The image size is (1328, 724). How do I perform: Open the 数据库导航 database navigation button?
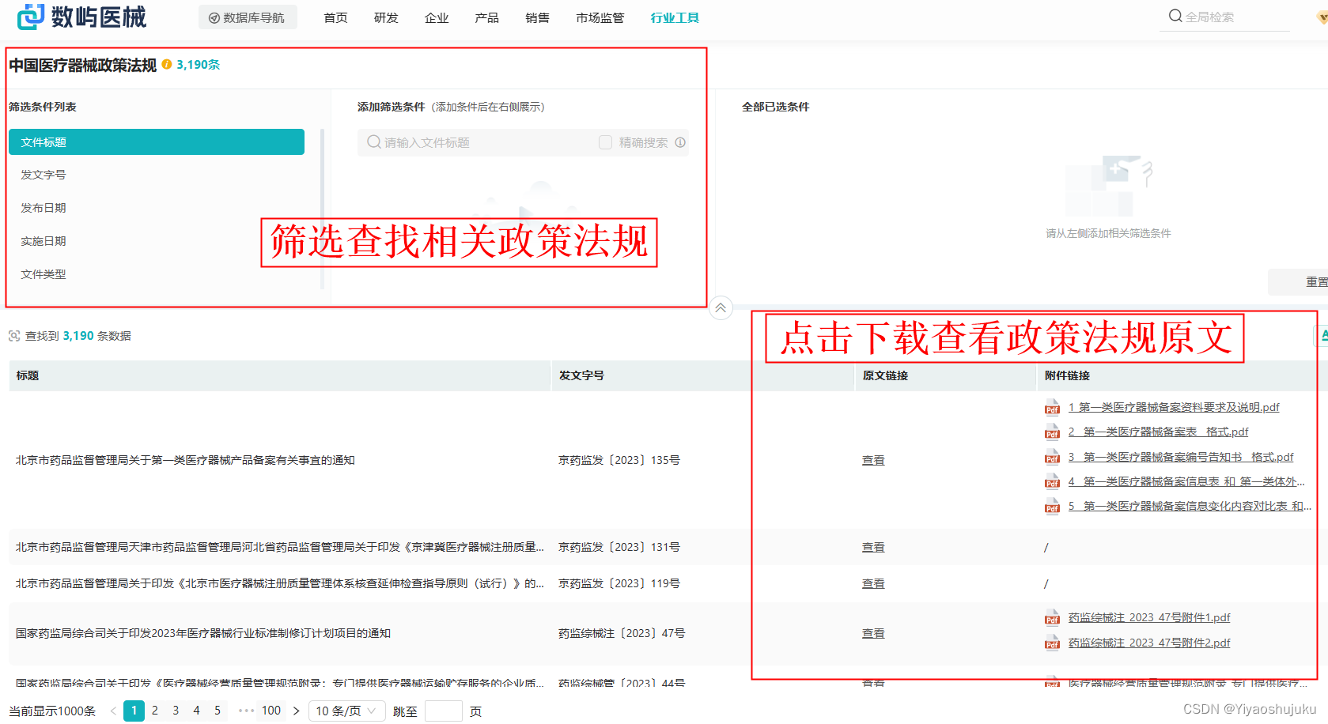click(x=248, y=17)
